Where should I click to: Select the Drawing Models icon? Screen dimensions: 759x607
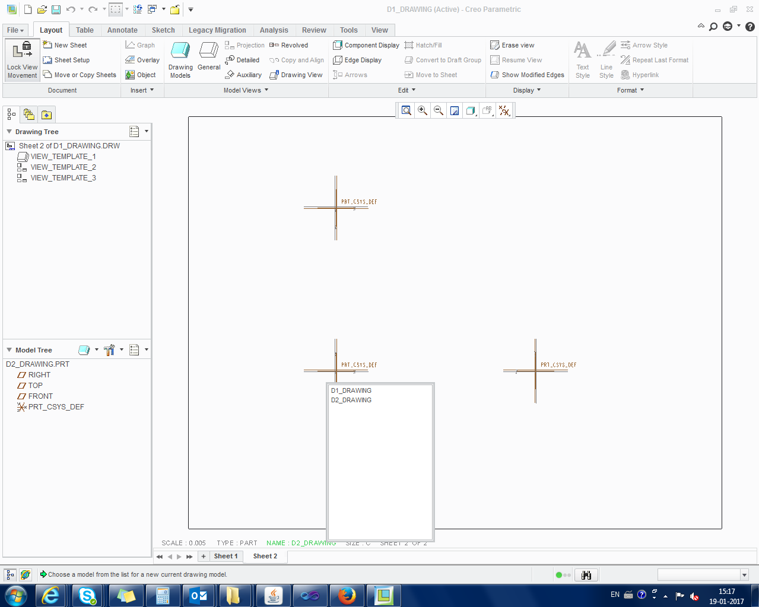180,59
